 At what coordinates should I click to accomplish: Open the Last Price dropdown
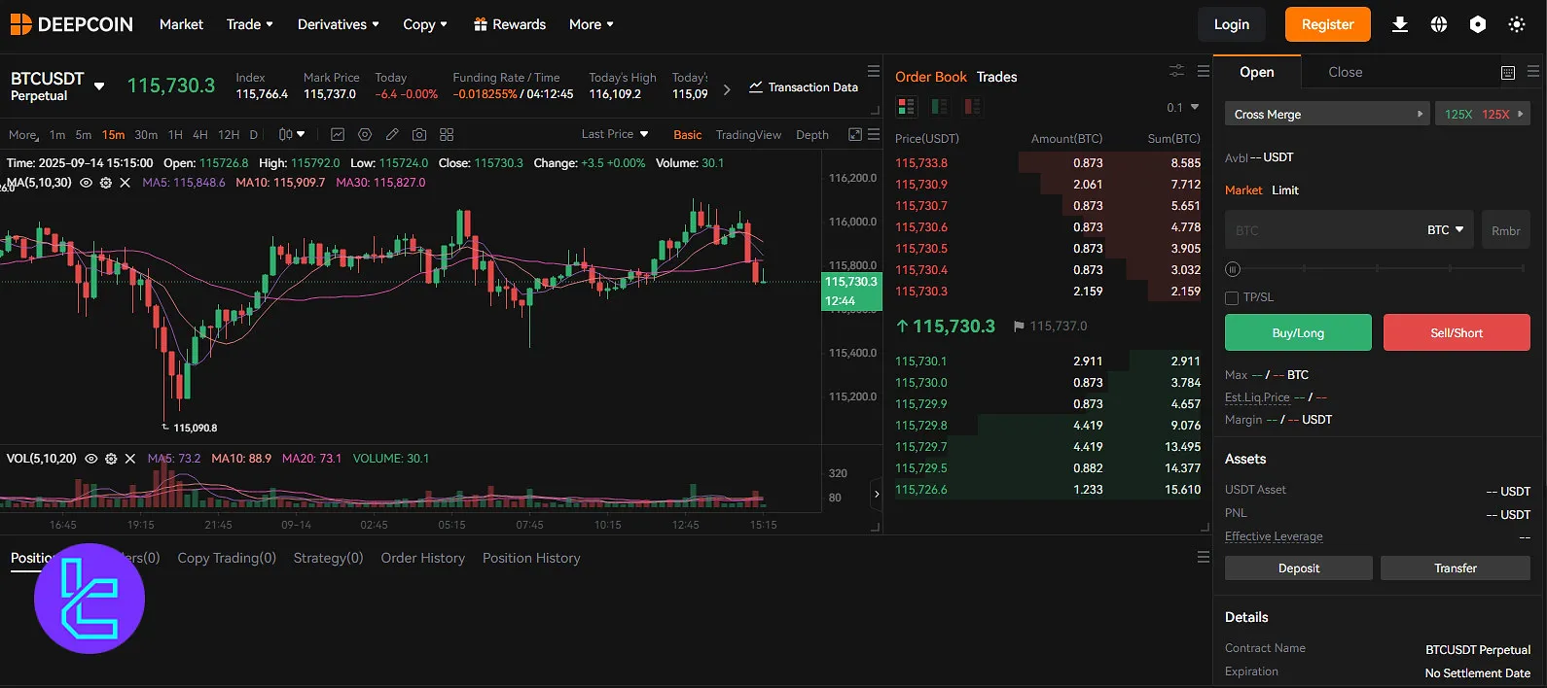coord(615,134)
